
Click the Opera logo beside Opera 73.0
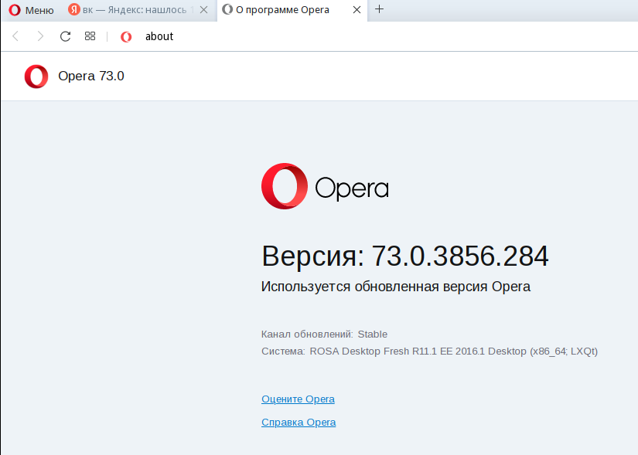[x=36, y=76]
